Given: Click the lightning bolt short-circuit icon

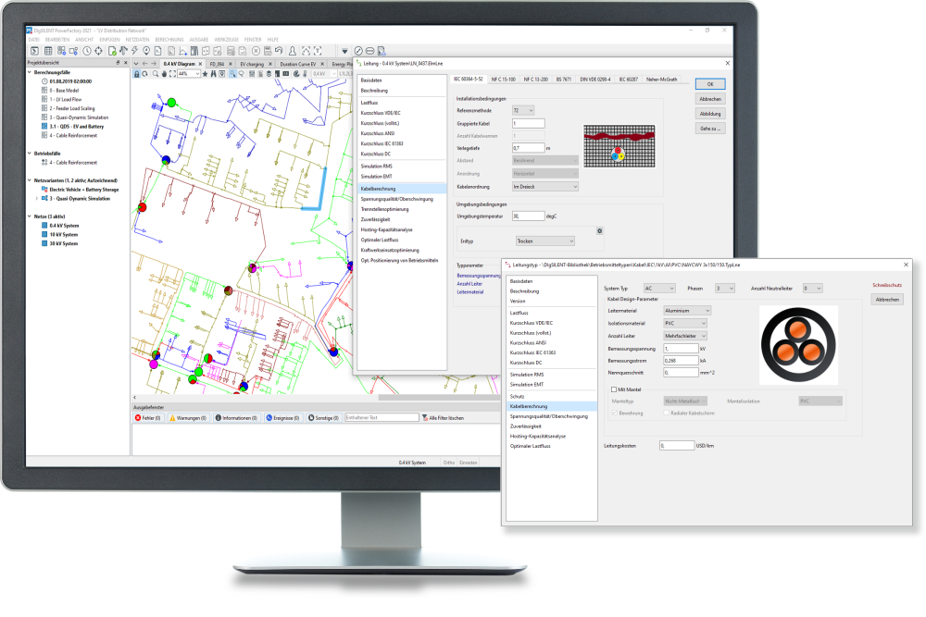Looking at the screenshot, I should pyautogui.click(x=134, y=51).
